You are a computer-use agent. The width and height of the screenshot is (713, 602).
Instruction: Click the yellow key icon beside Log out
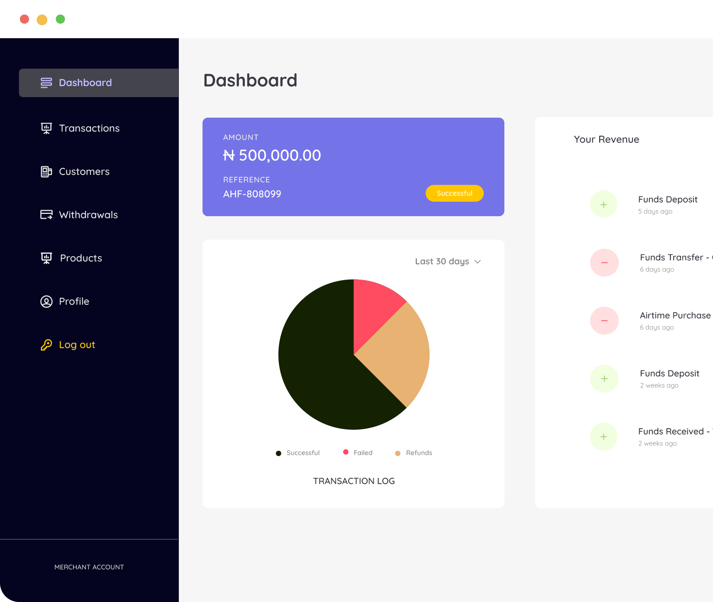pos(46,345)
